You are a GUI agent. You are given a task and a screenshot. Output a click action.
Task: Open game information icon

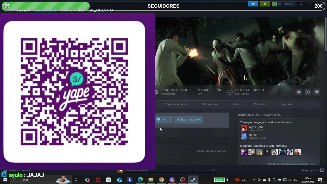coord(308,92)
